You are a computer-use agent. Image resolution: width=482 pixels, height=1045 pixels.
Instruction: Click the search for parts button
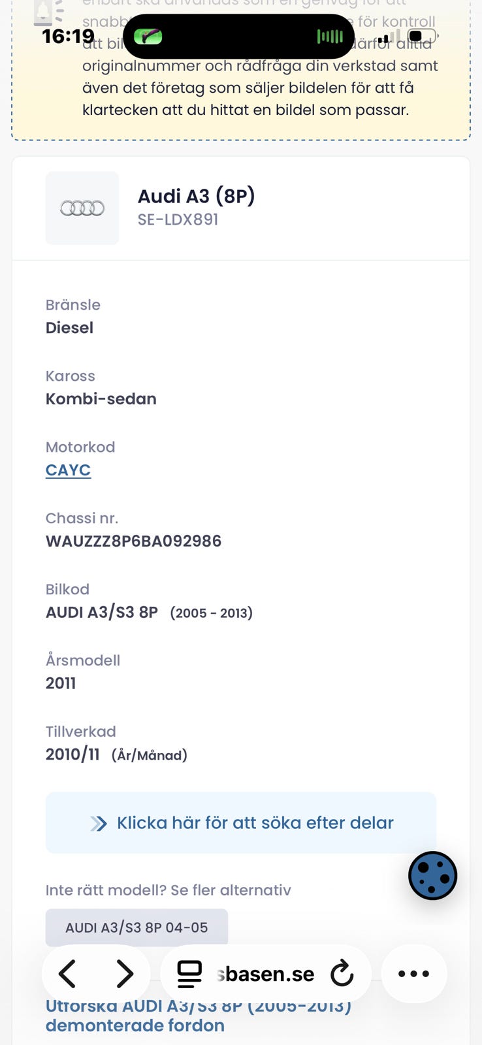[x=241, y=822]
